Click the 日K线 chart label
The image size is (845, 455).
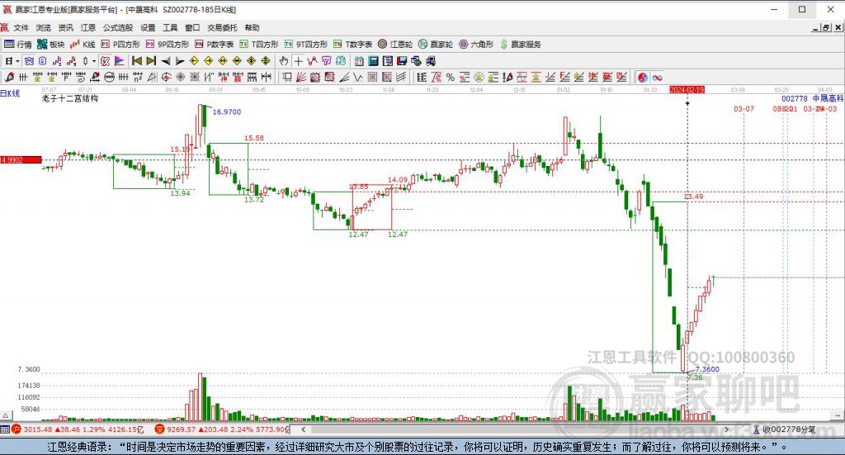click(x=10, y=93)
